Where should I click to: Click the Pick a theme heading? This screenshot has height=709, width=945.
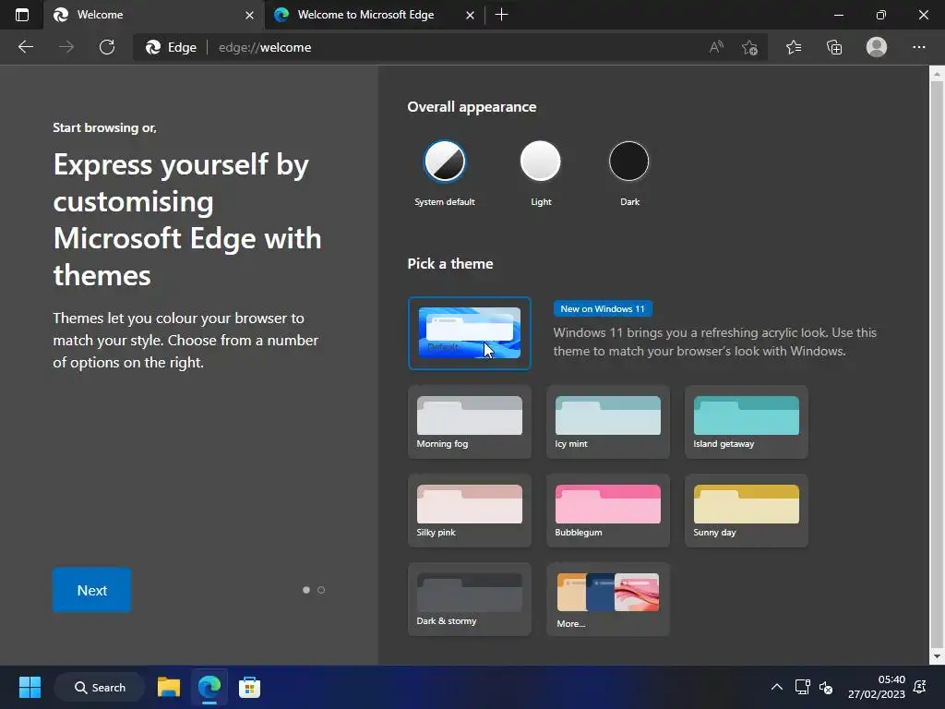(450, 264)
